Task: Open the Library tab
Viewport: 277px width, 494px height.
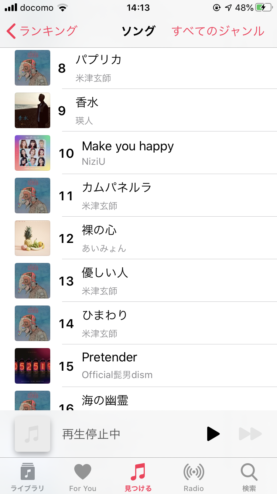Action: click(x=27, y=477)
